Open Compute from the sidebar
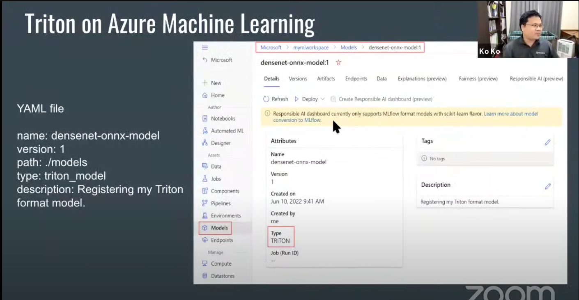The width and height of the screenshot is (579, 300). 221,264
